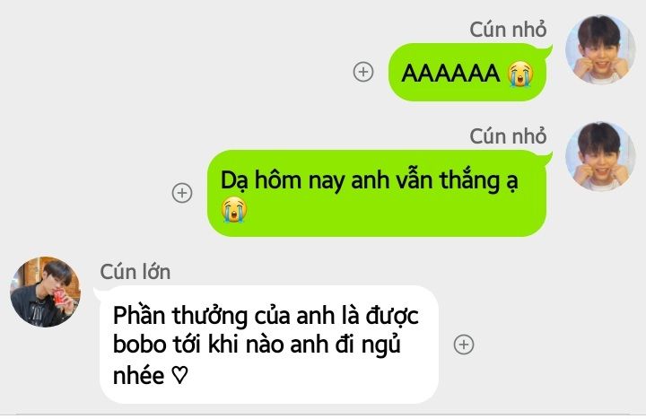Open Cún nhỏ's avatar beside the AAAAAA message
The height and width of the screenshot is (419, 646).
tap(600, 50)
